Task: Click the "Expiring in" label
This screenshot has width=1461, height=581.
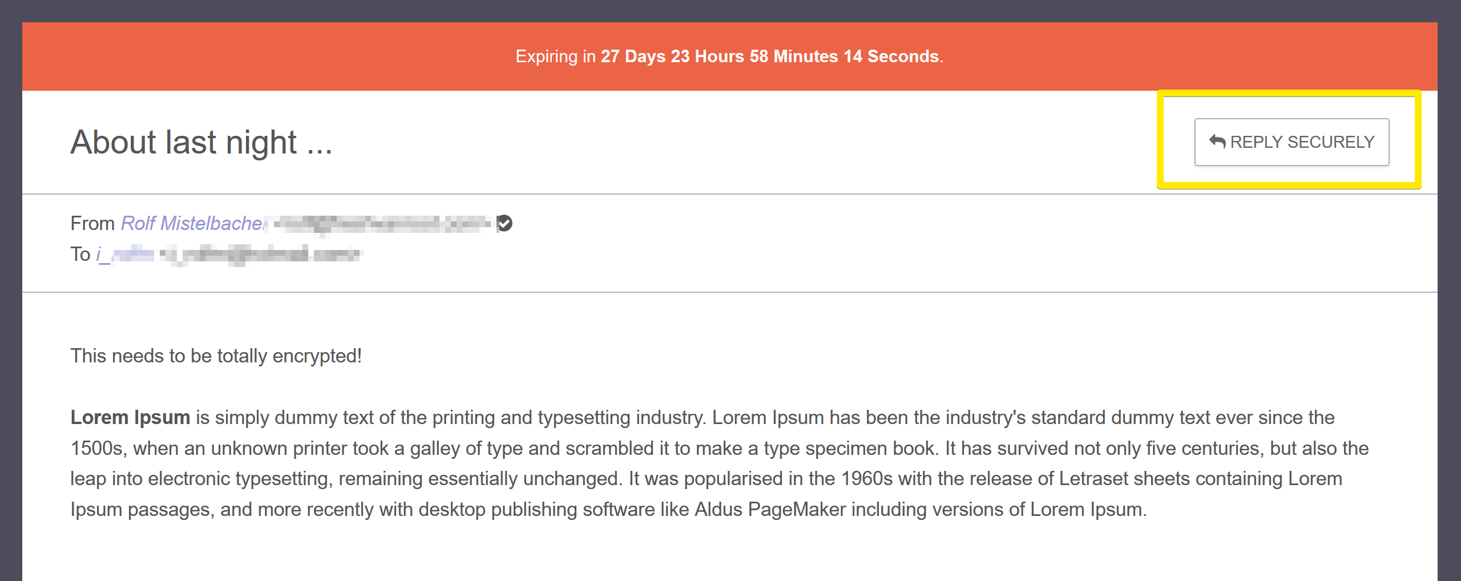Action: [555, 57]
